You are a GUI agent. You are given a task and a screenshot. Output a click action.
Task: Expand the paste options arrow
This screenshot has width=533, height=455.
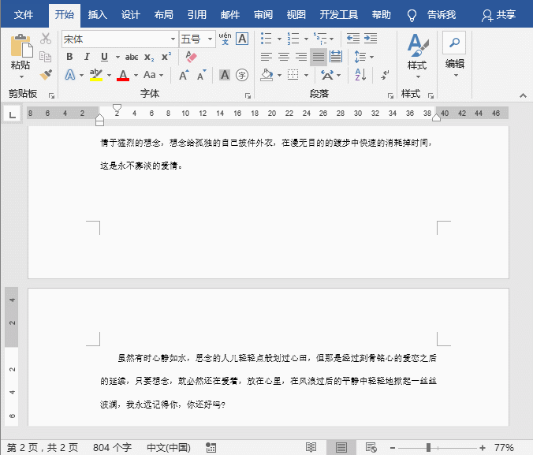[21, 76]
